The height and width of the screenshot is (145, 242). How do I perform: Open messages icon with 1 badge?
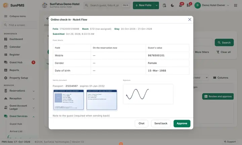[x=189, y=5]
